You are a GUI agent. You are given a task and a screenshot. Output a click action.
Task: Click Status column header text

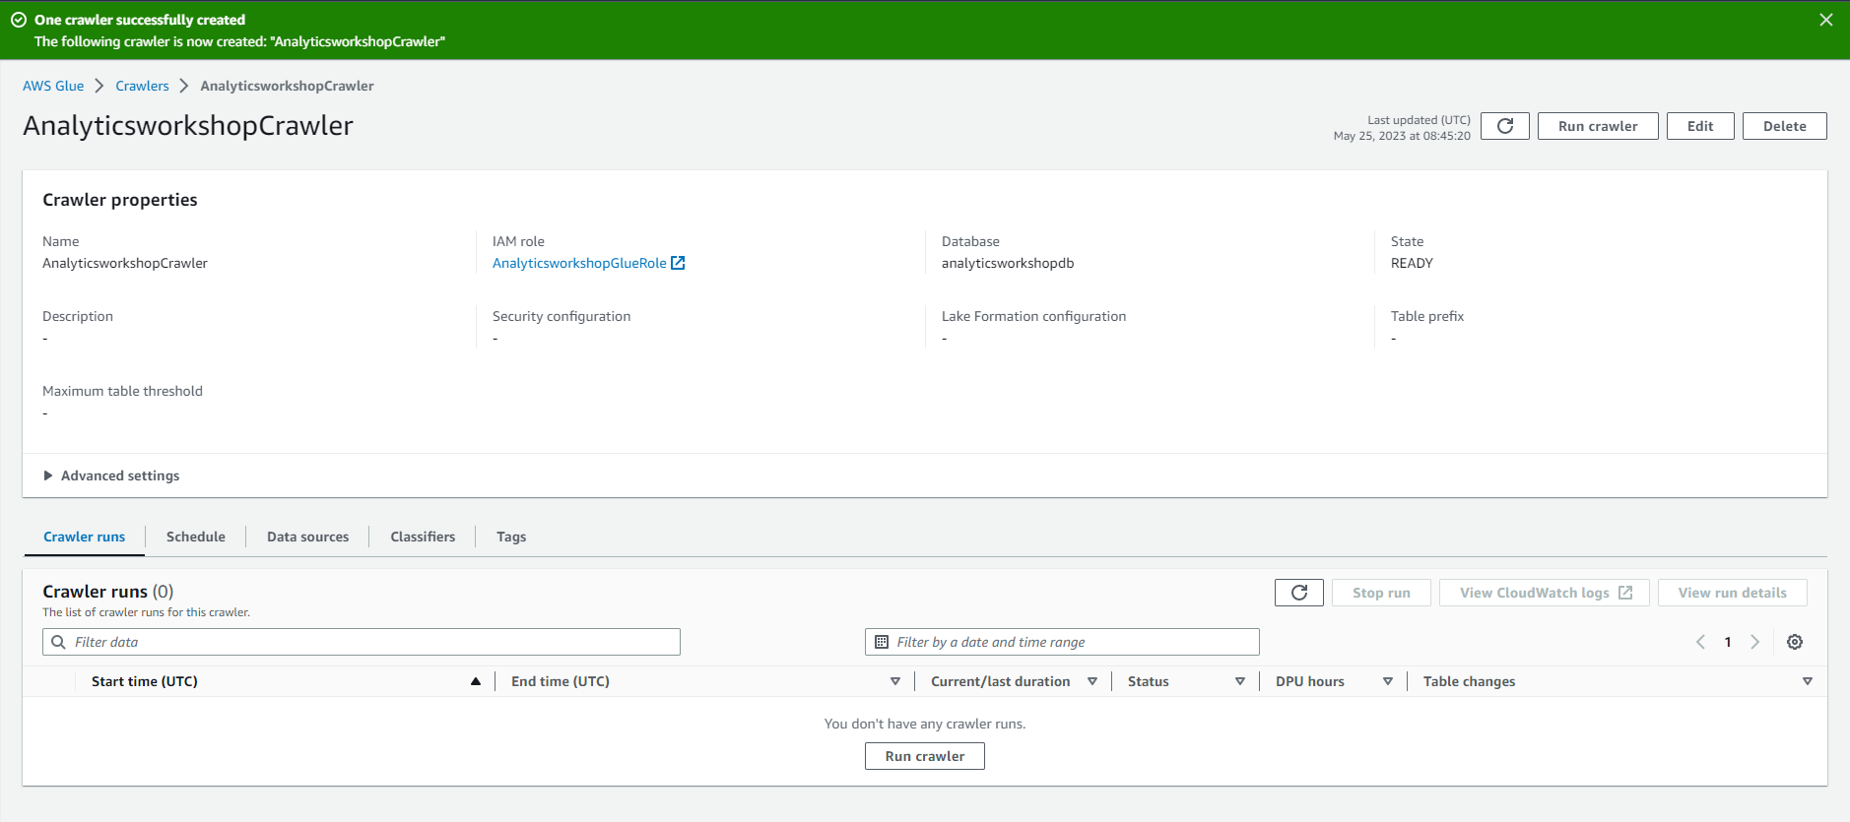[x=1149, y=681]
